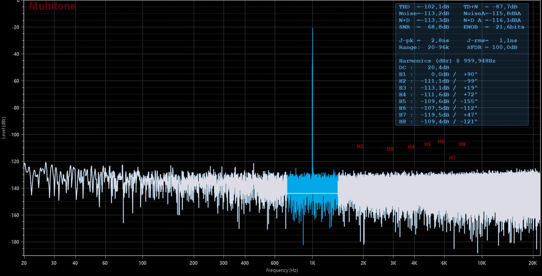Click the red H2 marker on the spectrum
542x276 pixels.
[x=360, y=147]
